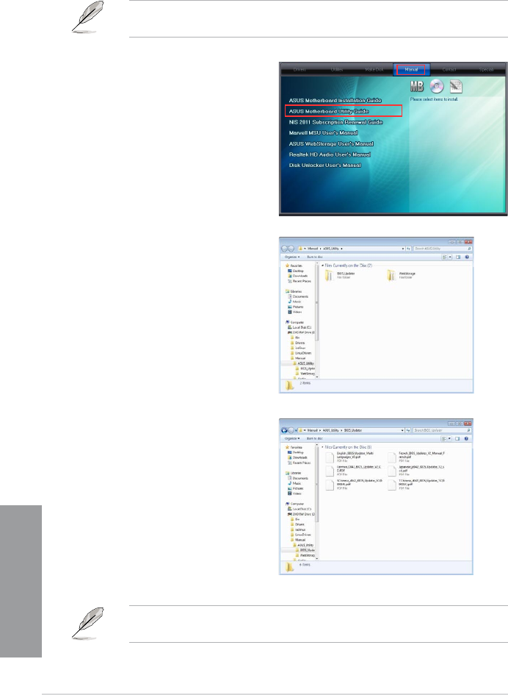
Task: Open Disk Unlocker User's Manual
Action: coord(324,165)
